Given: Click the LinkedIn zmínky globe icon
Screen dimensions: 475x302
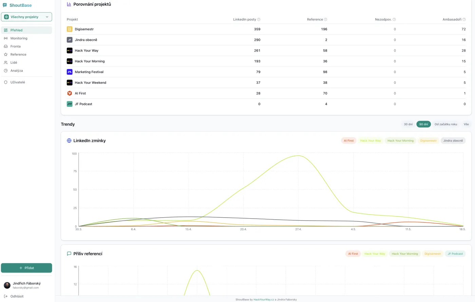Looking at the screenshot, I should pos(69,141).
